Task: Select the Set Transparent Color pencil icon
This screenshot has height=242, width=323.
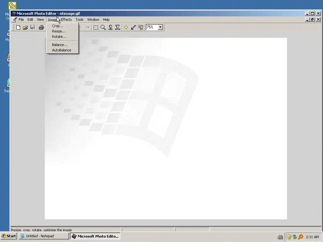Action: (x=133, y=27)
